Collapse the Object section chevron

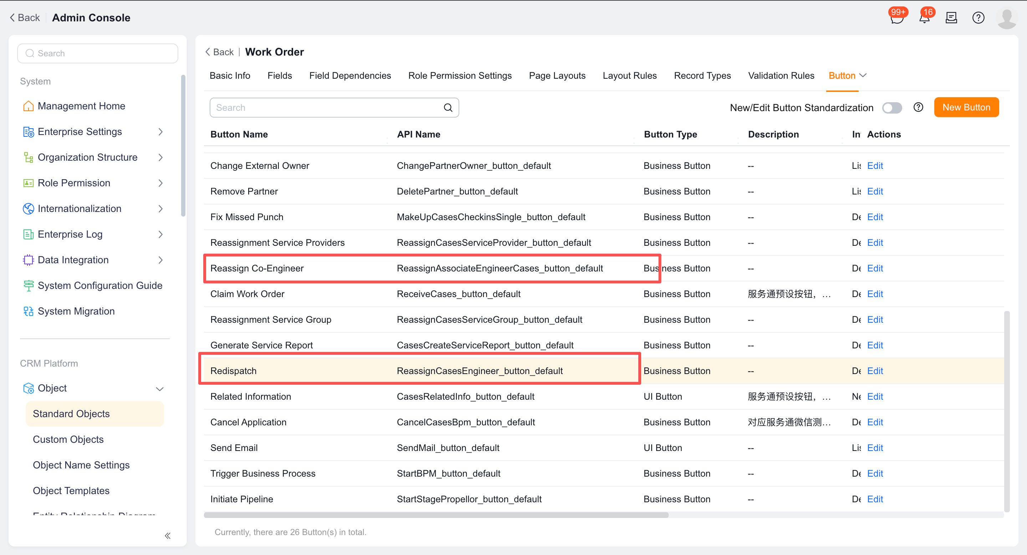point(160,389)
